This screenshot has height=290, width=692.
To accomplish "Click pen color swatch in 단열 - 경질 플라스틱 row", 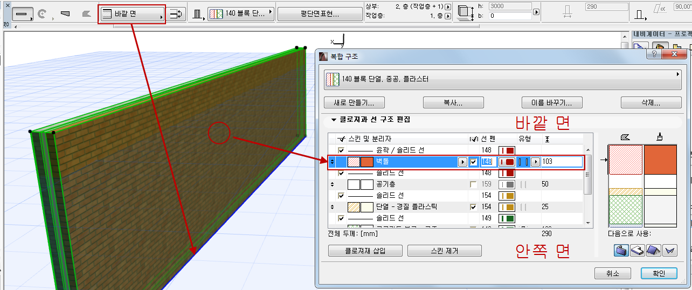I will 507,206.
